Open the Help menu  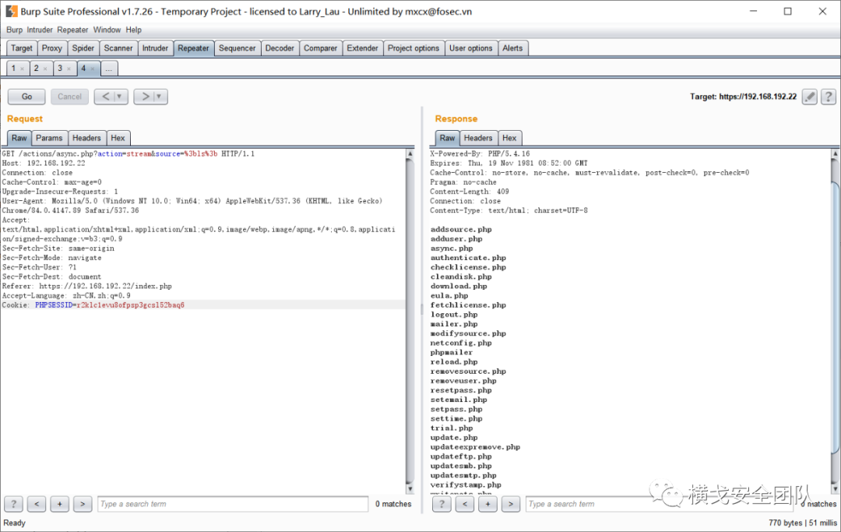(134, 30)
